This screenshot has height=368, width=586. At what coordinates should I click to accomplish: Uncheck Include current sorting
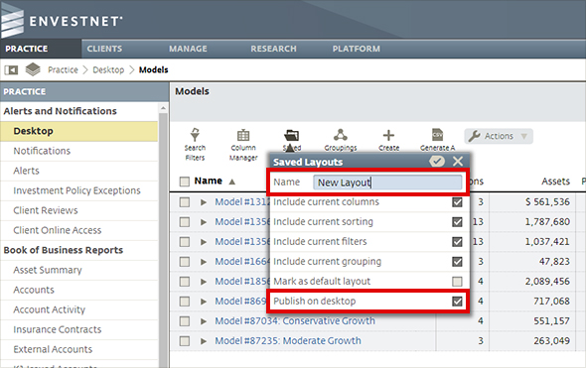pyautogui.click(x=457, y=222)
